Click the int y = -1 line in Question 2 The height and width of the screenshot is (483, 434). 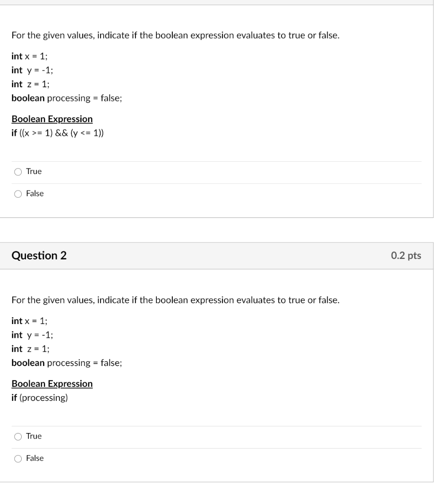[x=31, y=335]
